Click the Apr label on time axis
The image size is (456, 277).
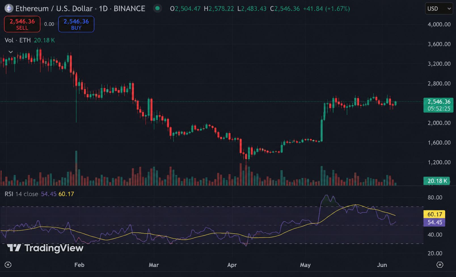pyautogui.click(x=232, y=265)
